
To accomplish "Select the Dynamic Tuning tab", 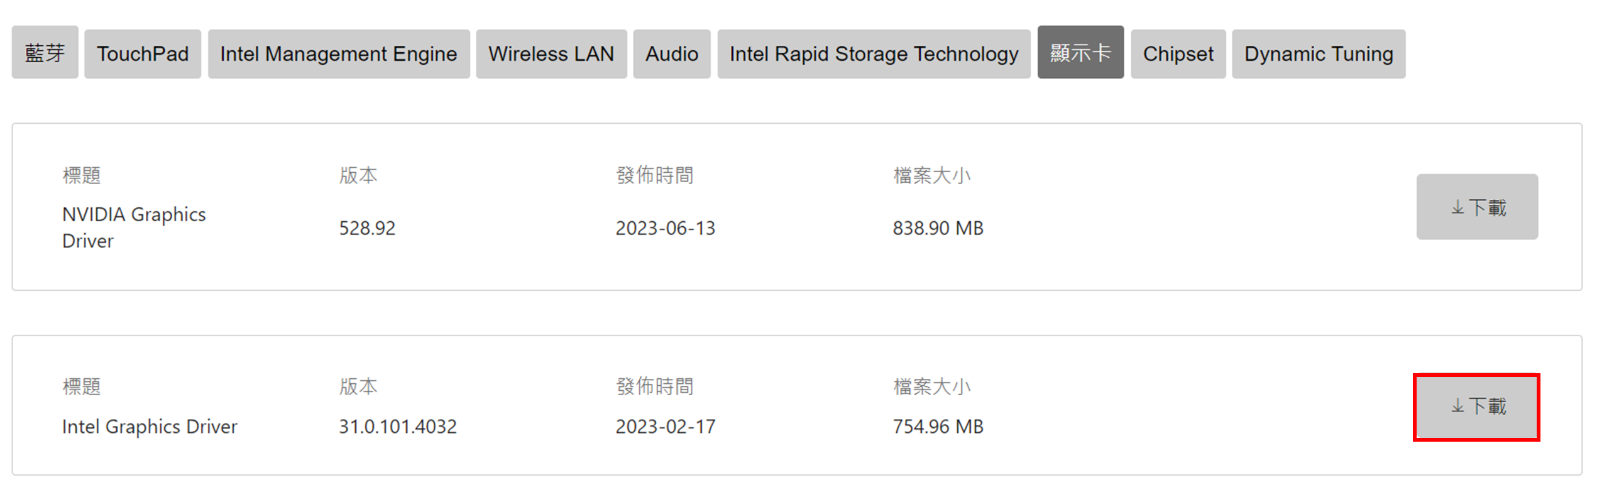I will [x=1318, y=54].
